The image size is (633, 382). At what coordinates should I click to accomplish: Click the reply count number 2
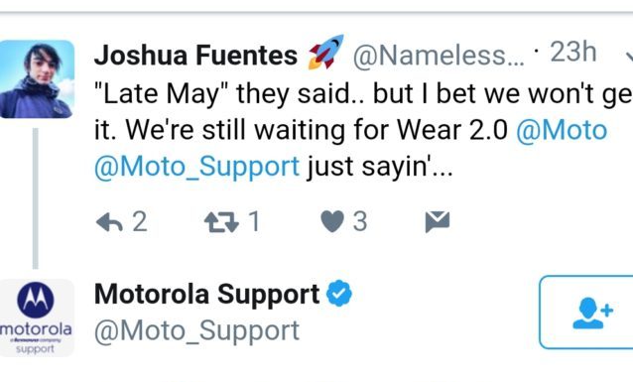click(140, 221)
